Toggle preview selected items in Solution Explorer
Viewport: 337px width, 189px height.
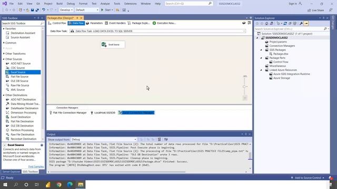[x=306, y=23]
